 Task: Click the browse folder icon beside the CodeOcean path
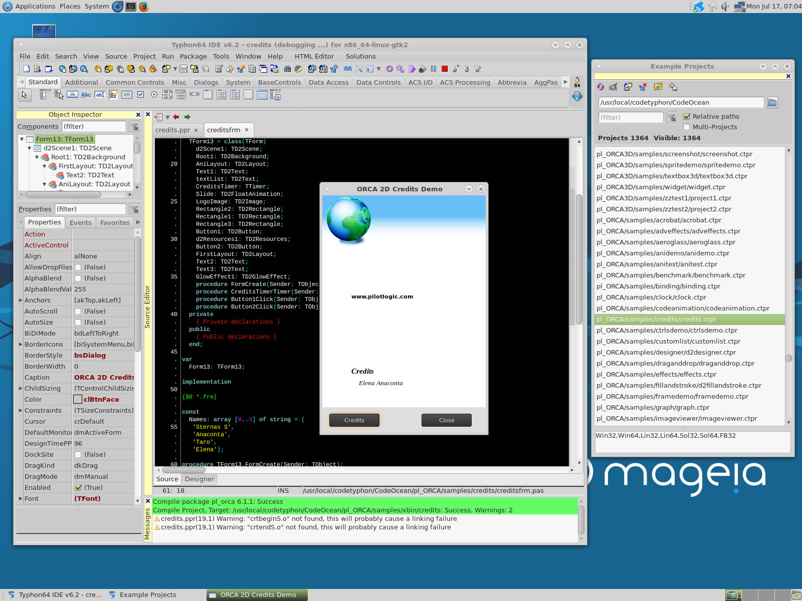tap(772, 103)
